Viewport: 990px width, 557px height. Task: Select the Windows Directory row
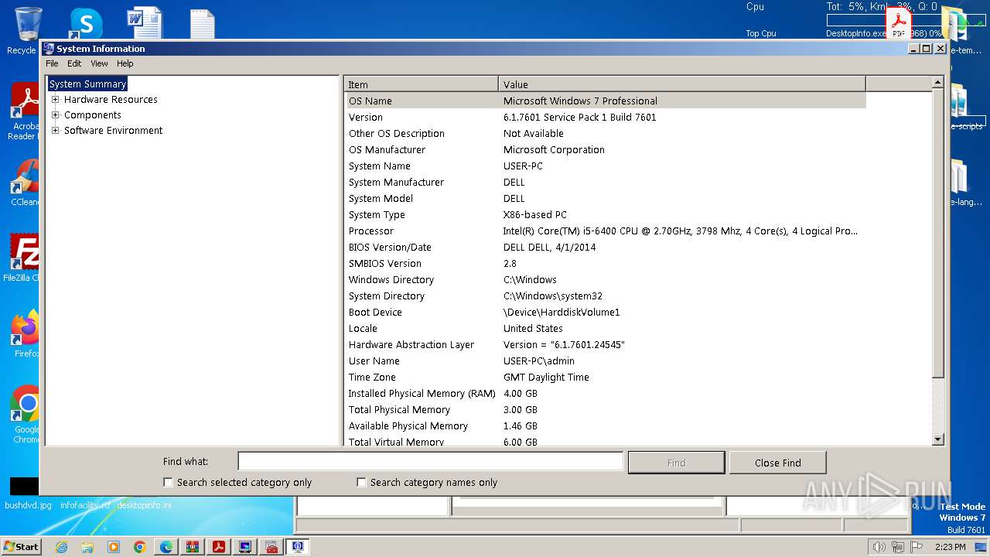(606, 279)
